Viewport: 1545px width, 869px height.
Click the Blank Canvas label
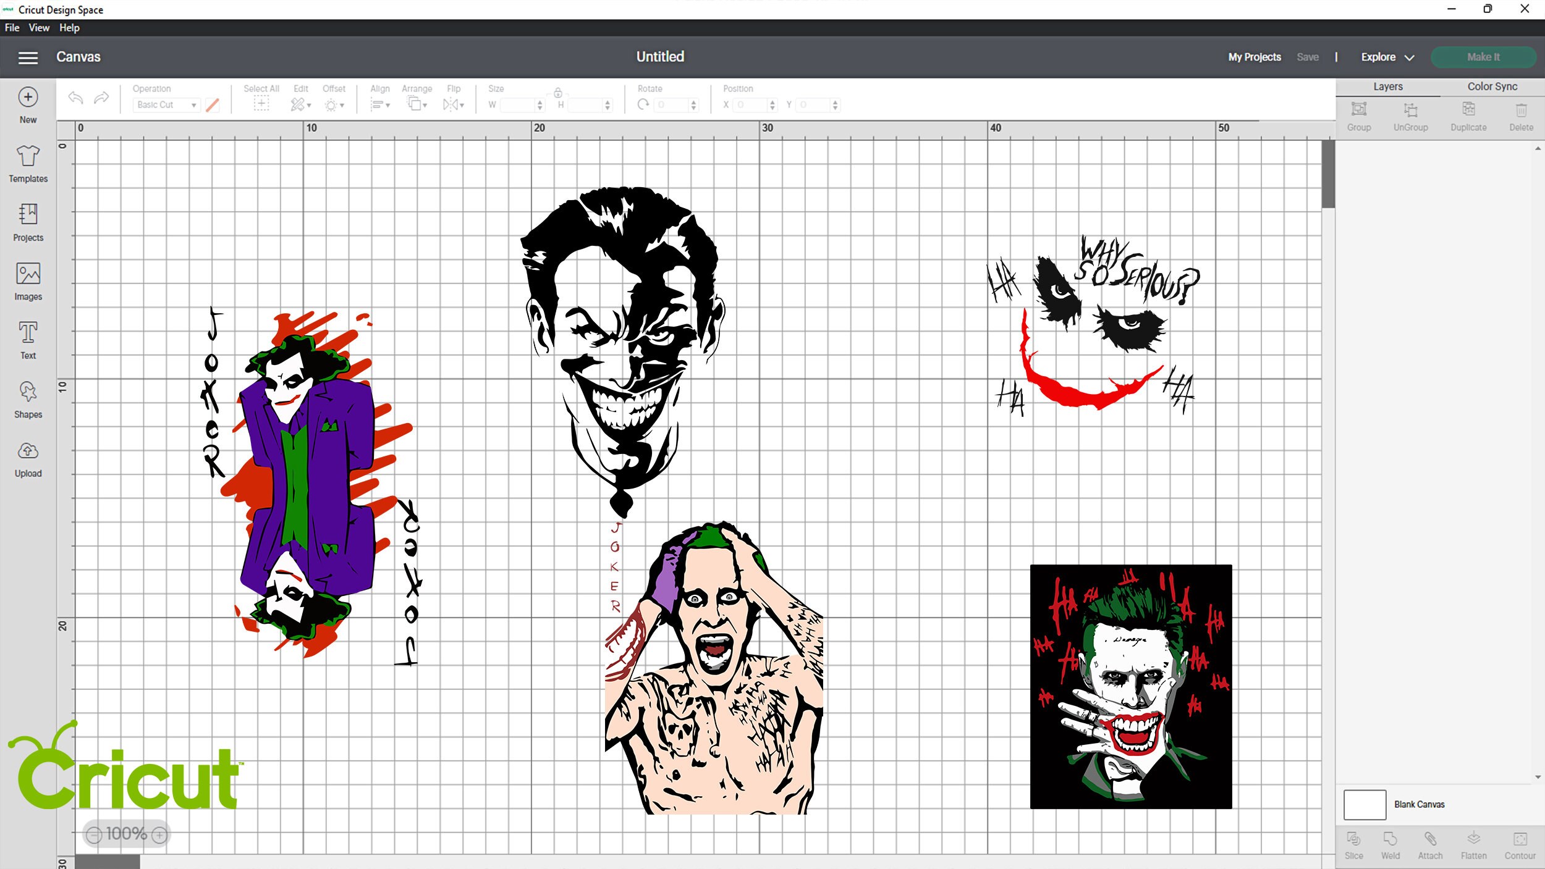point(1419,805)
